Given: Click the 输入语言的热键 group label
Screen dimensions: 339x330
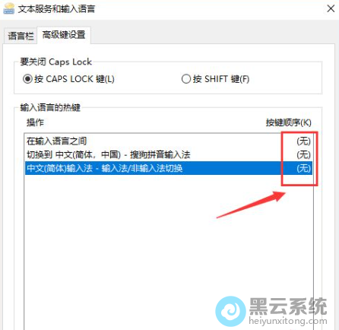Looking at the screenshot, I should coord(50,107).
